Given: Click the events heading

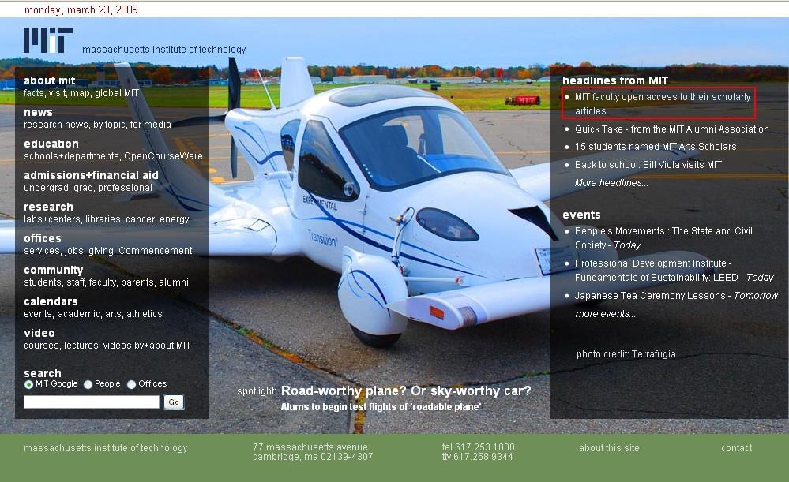Looking at the screenshot, I should tap(582, 215).
